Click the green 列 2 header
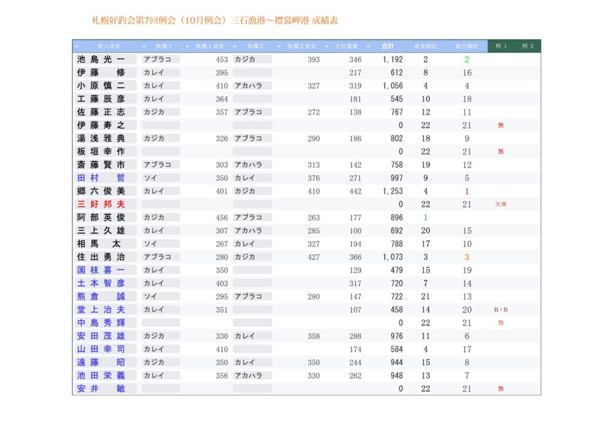This screenshot has height=435, width=615. pyautogui.click(x=527, y=46)
